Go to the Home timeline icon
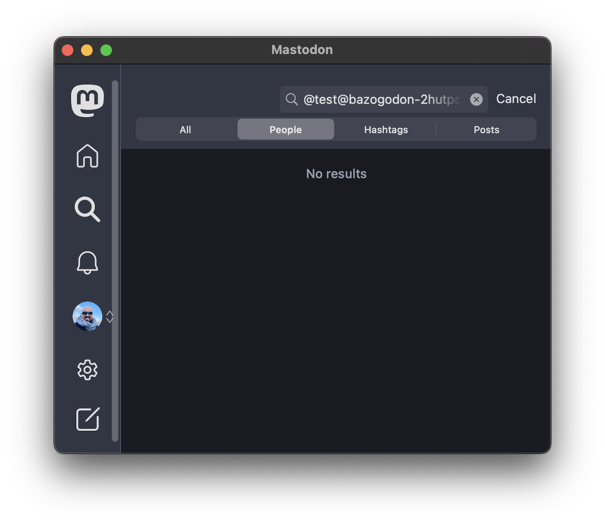This screenshot has width=605, height=525. pyautogui.click(x=87, y=156)
